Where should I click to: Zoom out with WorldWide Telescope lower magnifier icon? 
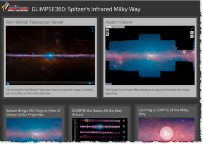tap(92, 31)
